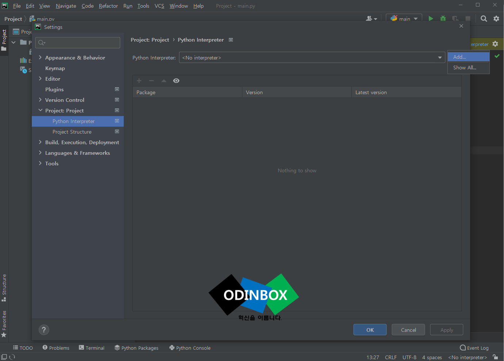Click the tool windows quick-access status bar icon
Image resolution: width=504 pixels, height=361 pixels.
tap(4, 357)
